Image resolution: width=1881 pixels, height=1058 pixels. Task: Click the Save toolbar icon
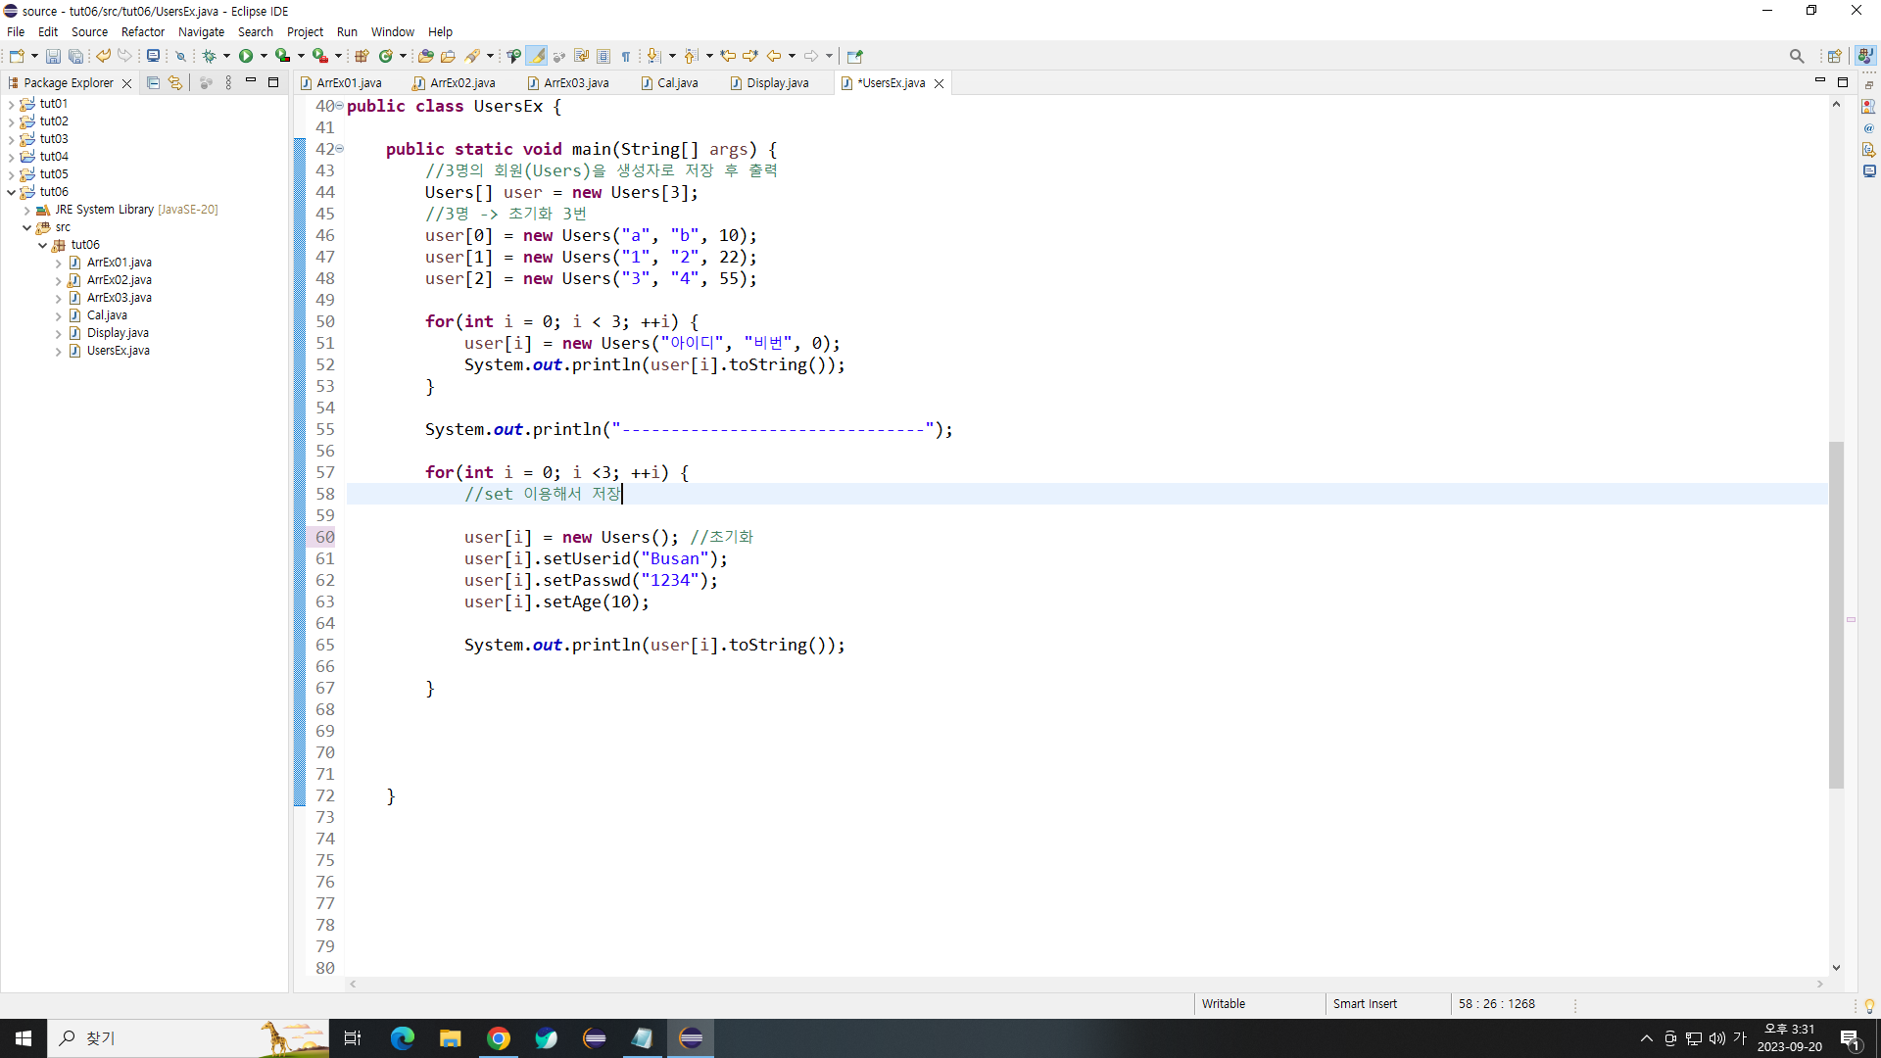point(53,56)
